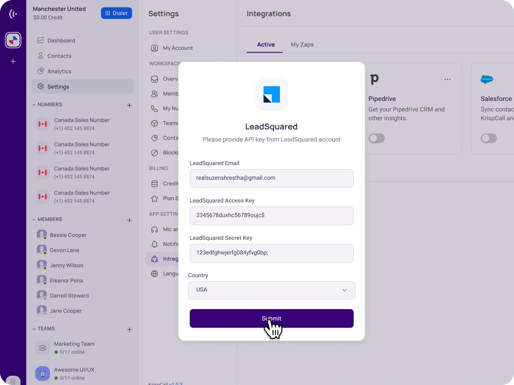The height and width of the screenshot is (385, 514).
Task: Enable the Pipedrive integration toggle
Action: click(x=377, y=138)
